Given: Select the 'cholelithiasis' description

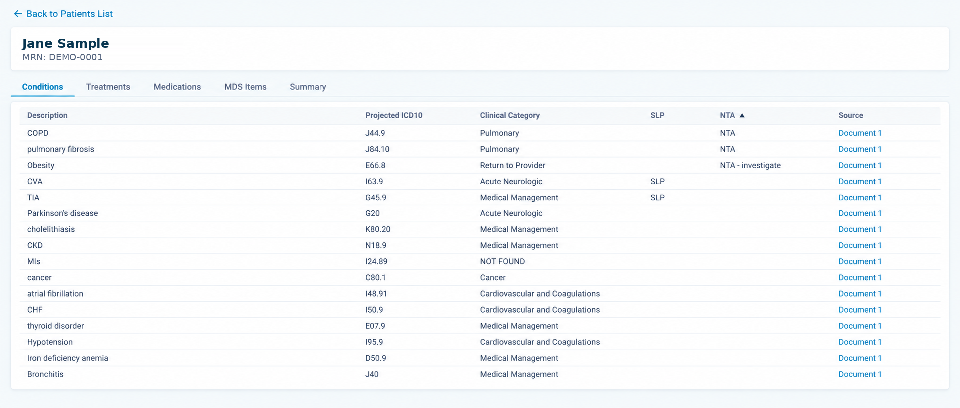Looking at the screenshot, I should [51, 229].
